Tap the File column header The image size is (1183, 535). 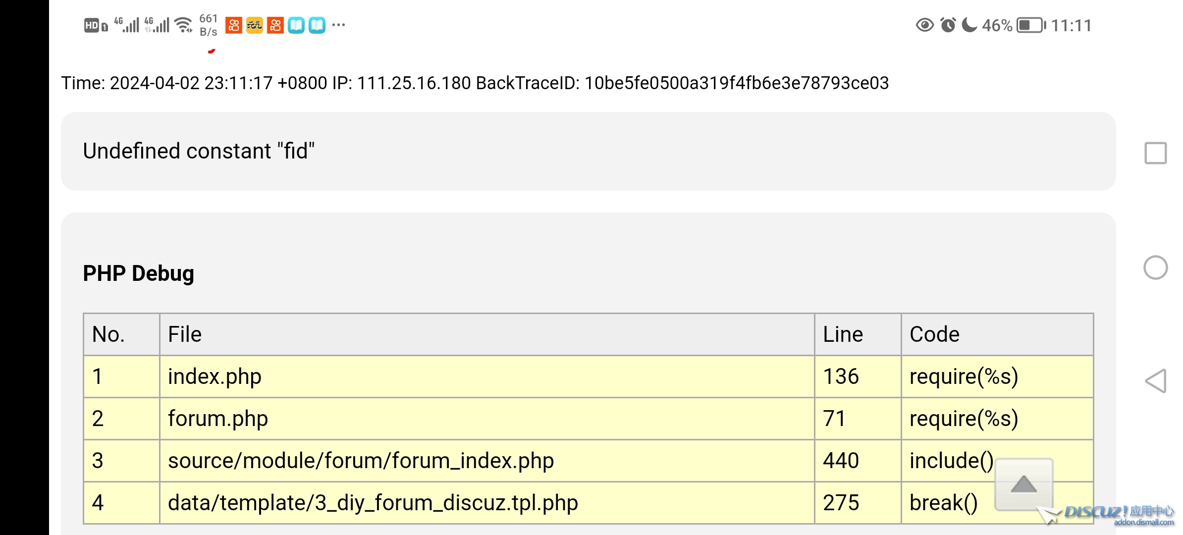pos(185,334)
